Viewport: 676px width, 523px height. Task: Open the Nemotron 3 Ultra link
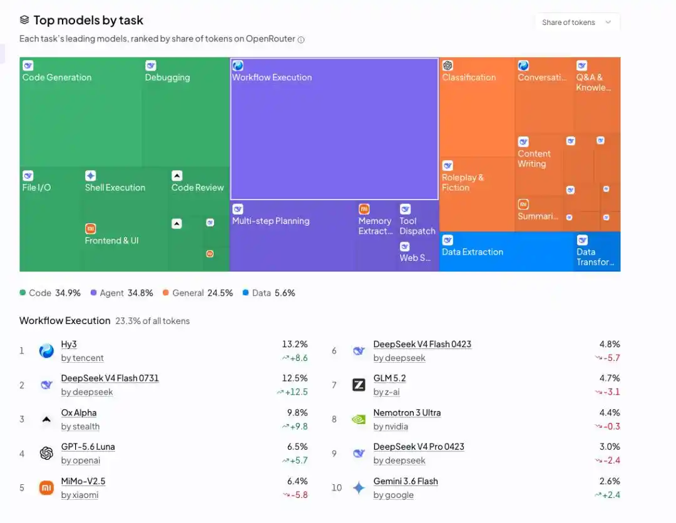(x=407, y=413)
